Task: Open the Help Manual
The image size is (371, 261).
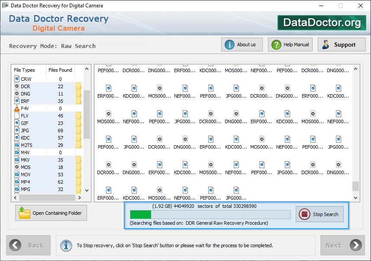Action: [x=290, y=45]
